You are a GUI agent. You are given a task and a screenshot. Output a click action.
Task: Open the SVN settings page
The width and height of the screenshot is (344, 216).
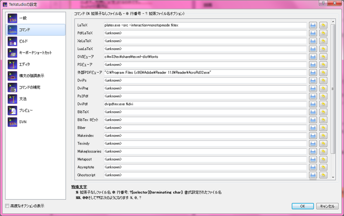[x=35, y=122]
